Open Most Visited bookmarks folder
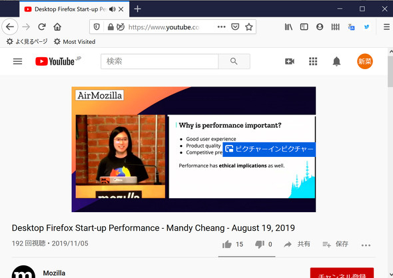 click(75, 41)
